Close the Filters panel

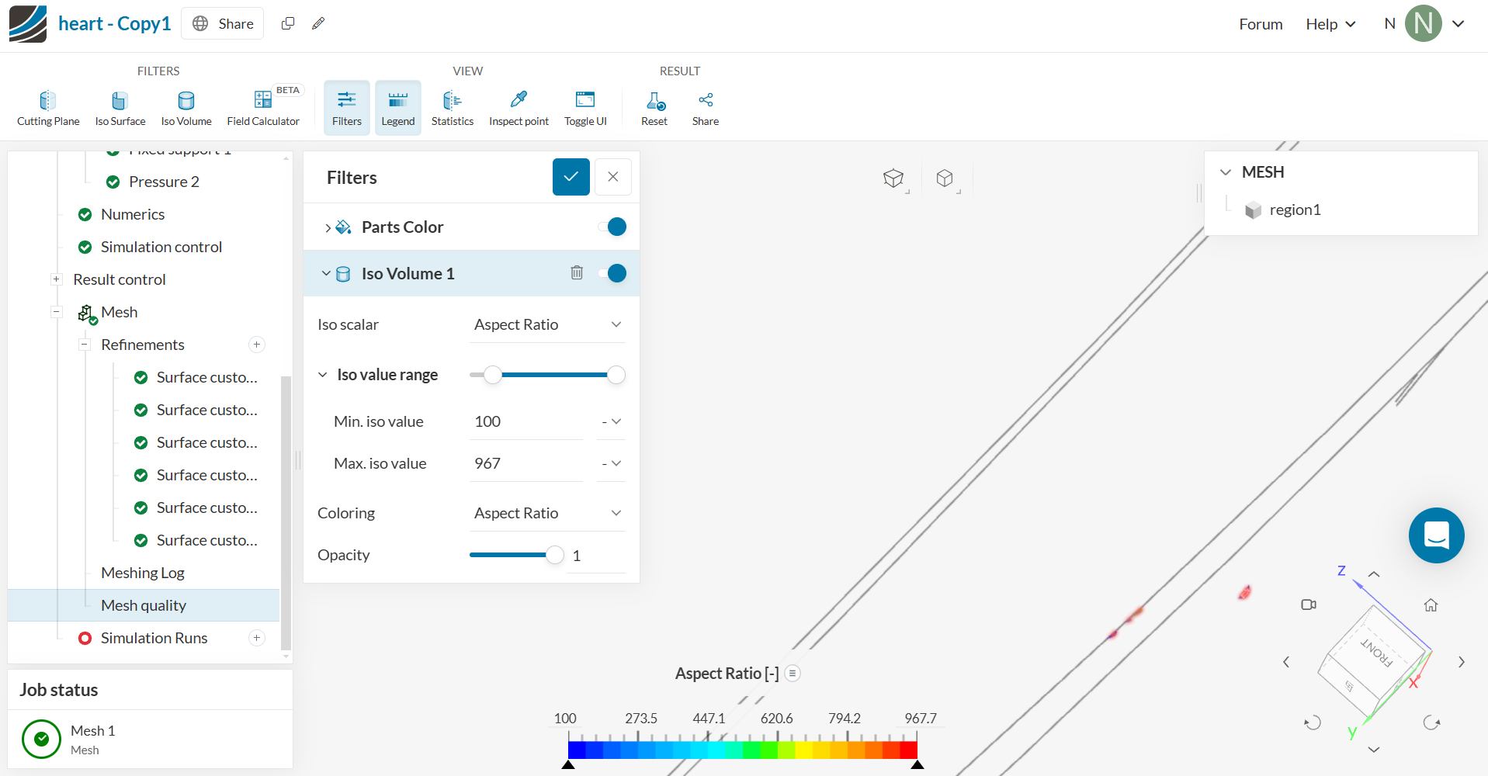coord(613,177)
